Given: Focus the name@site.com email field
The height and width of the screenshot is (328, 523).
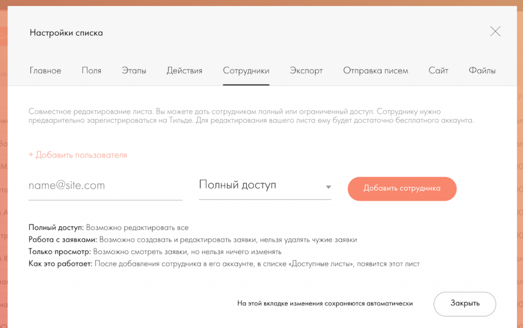Looking at the screenshot, I should [x=105, y=186].
